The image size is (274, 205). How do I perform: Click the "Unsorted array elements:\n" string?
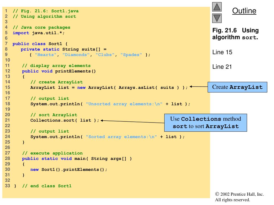(x=124, y=104)
